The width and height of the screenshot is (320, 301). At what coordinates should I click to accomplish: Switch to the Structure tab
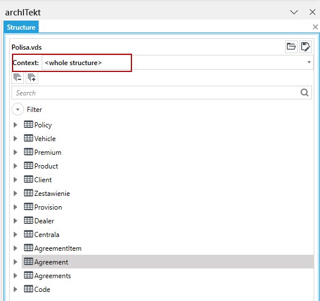point(21,27)
